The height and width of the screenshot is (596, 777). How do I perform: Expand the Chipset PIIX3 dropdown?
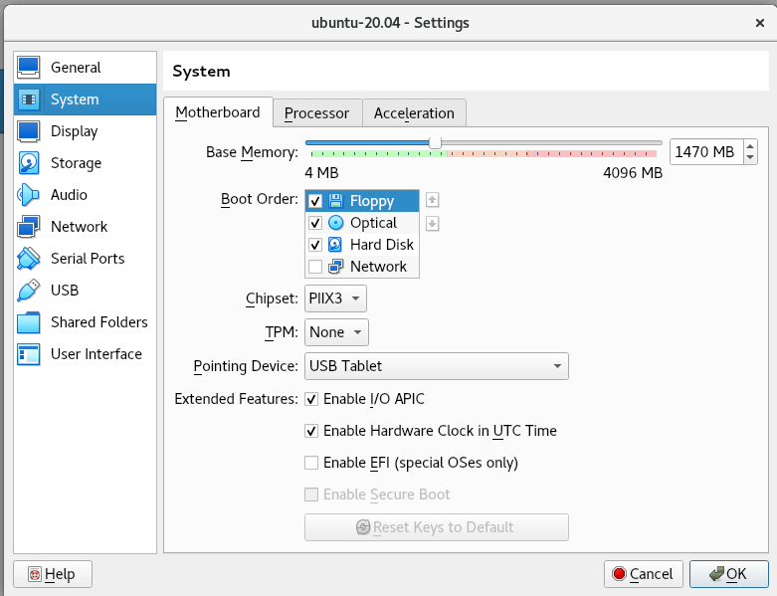tap(335, 298)
